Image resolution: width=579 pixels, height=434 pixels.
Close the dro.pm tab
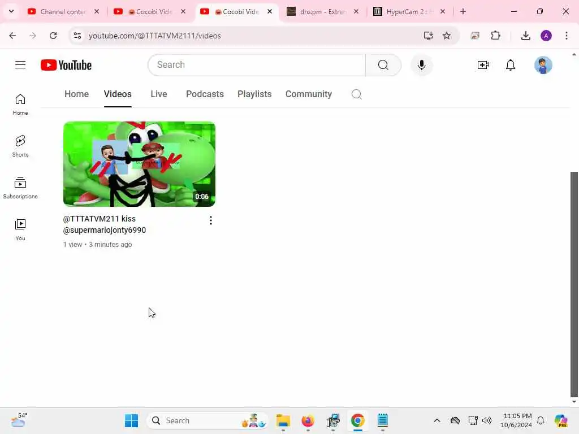pyautogui.click(x=356, y=11)
